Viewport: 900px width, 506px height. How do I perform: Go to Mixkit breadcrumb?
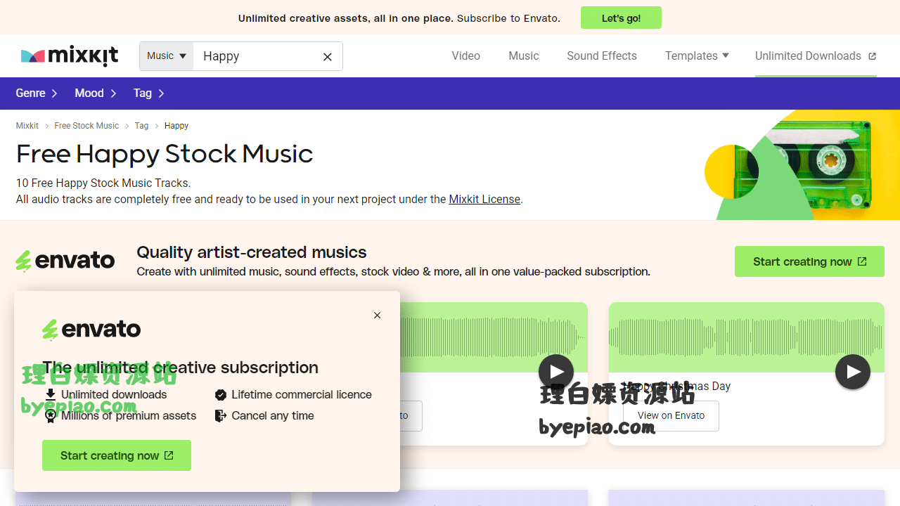pos(27,126)
